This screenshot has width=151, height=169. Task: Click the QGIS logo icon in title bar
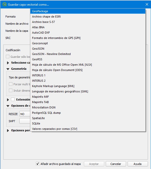point(4,4)
